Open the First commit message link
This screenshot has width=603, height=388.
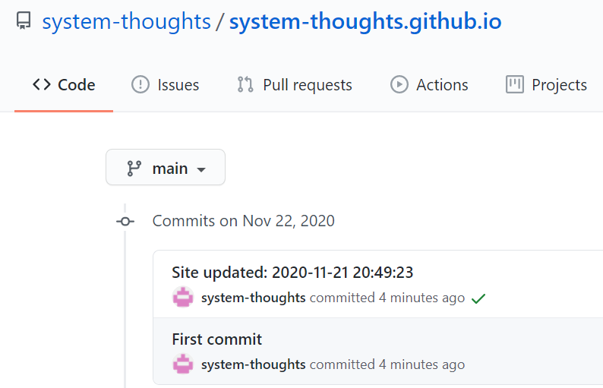click(x=217, y=339)
